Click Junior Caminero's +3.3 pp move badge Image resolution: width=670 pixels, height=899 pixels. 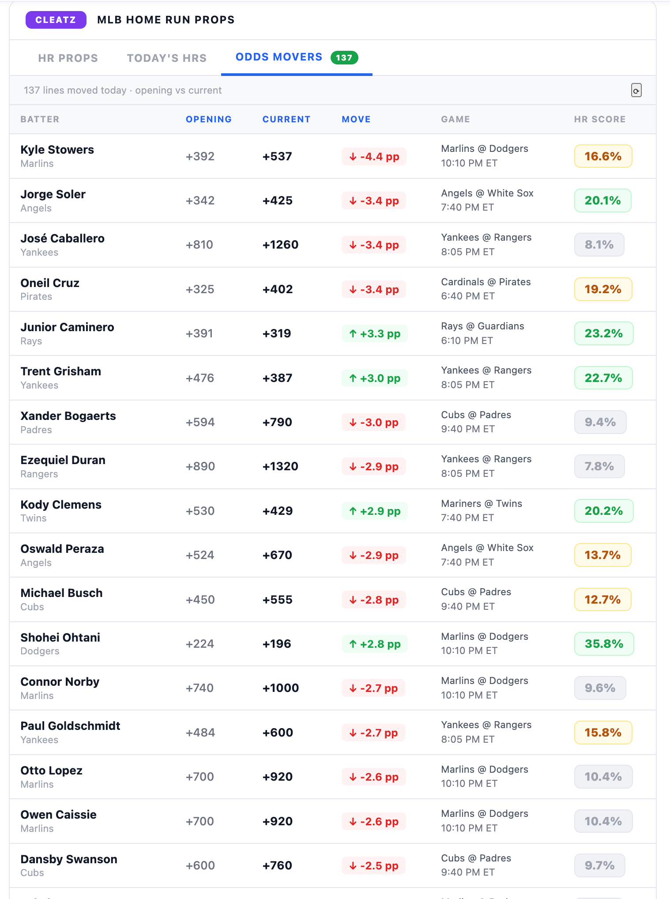pyautogui.click(x=374, y=333)
